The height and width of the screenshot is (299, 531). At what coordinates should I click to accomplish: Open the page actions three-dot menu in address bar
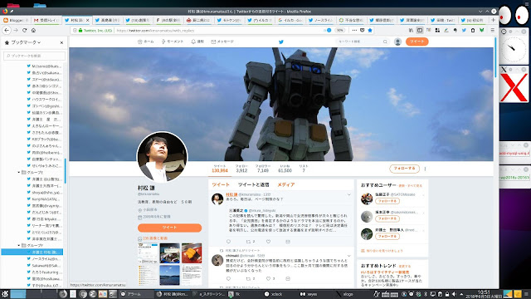(354, 30)
